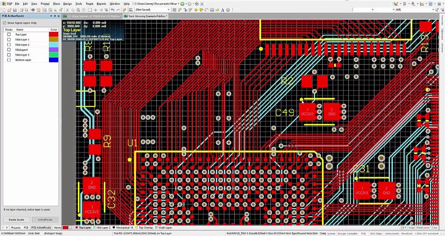The image size is (445, 236).
Task: Open the Home icon near the file path
Action: [197, 4]
